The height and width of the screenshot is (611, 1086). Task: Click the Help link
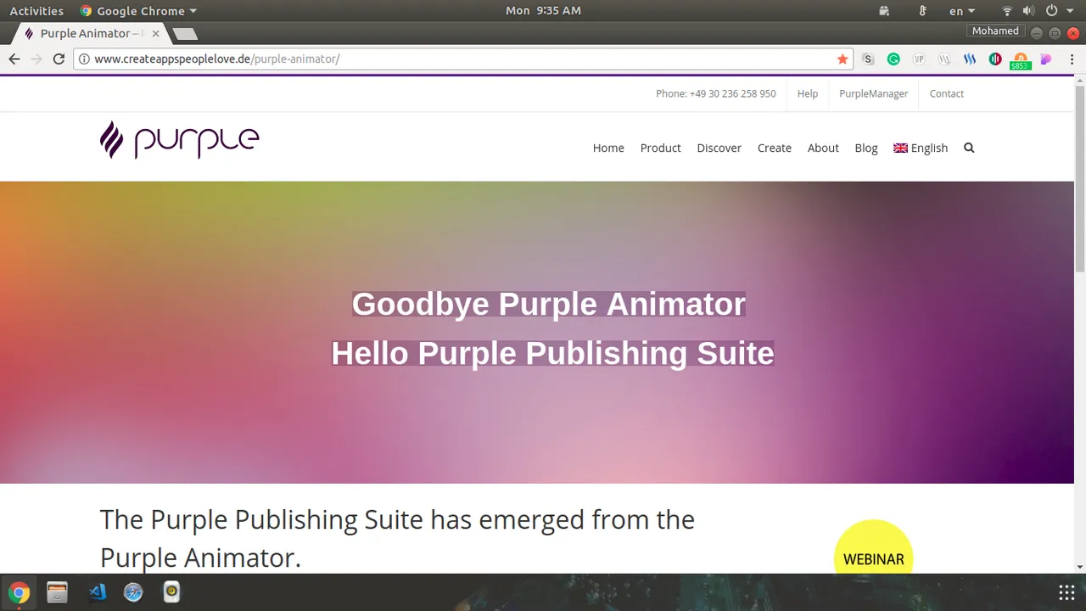pos(808,93)
